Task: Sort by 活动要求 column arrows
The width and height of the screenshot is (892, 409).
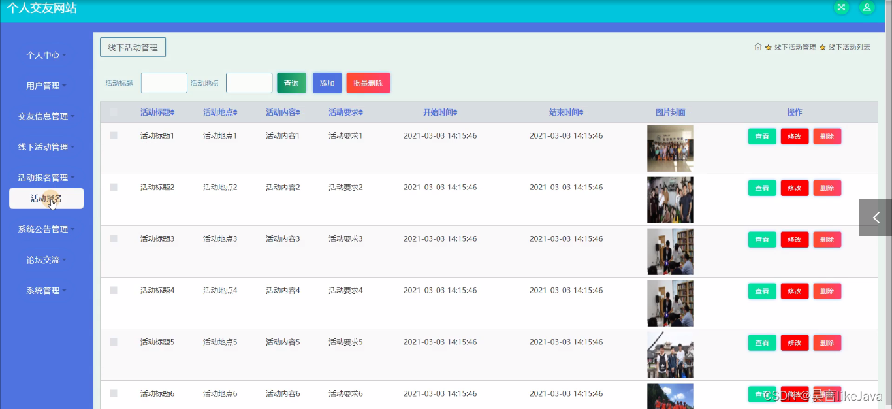Action: pyautogui.click(x=361, y=112)
